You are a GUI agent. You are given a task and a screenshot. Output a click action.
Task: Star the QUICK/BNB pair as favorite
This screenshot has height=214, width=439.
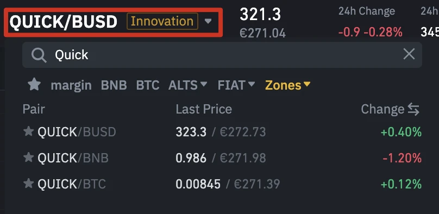point(28,158)
